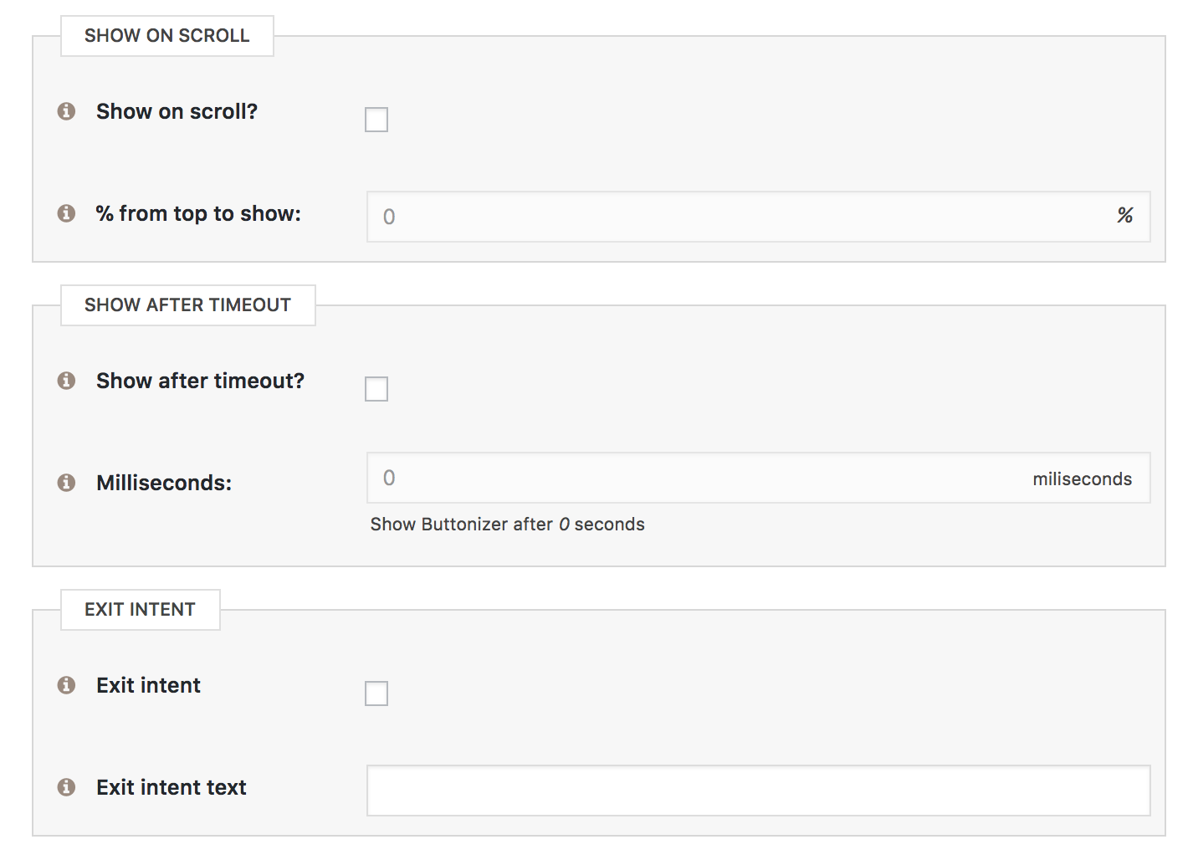Click info icon beside "Show on scroll?"
The image size is (1193, 865).
click(x=66, y=111)
